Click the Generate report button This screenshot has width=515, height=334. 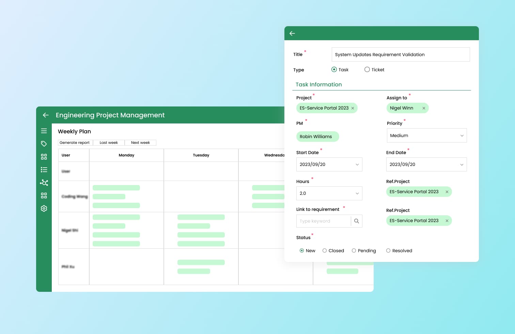[x=75, y=143]
